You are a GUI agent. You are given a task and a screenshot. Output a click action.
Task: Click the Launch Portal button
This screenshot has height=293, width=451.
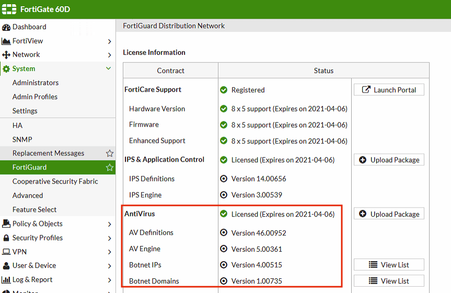[x=389, y=90]
